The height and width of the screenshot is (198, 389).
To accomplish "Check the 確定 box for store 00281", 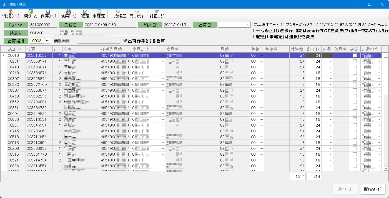I will pyautogui.click(x=355, y=61).
